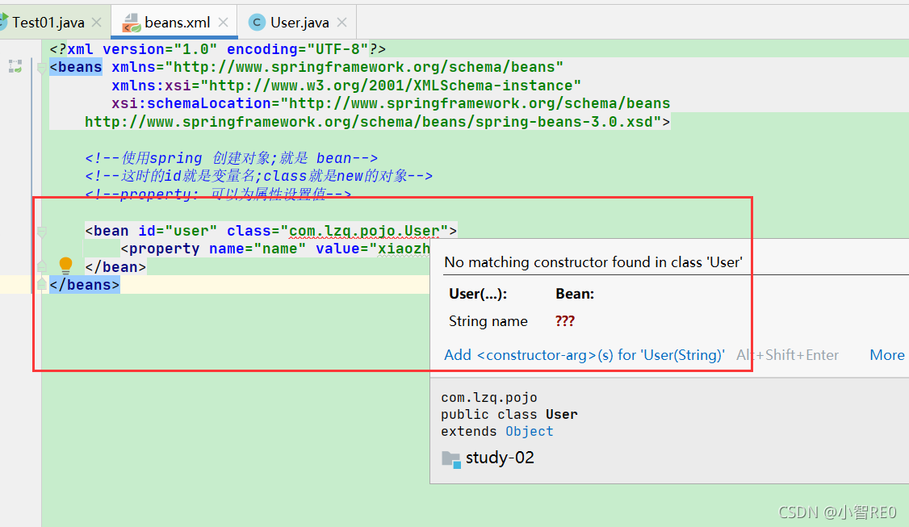The width and height of the screenshot is (909, 527).
Task: Click the xmlns beans schema URL
Action: tap(368, 67)
